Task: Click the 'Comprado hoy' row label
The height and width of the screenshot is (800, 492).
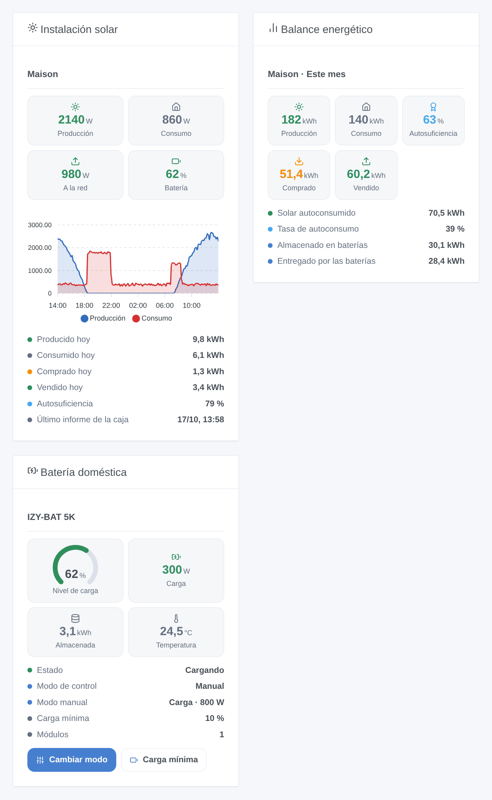Action: click(x=64, y=371)
